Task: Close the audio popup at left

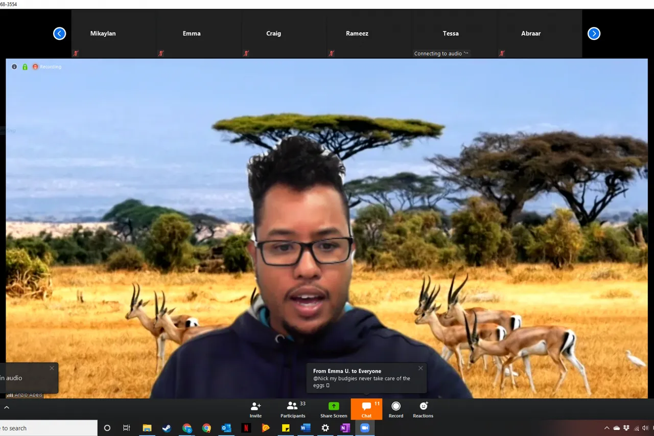Action: (52, 368)
